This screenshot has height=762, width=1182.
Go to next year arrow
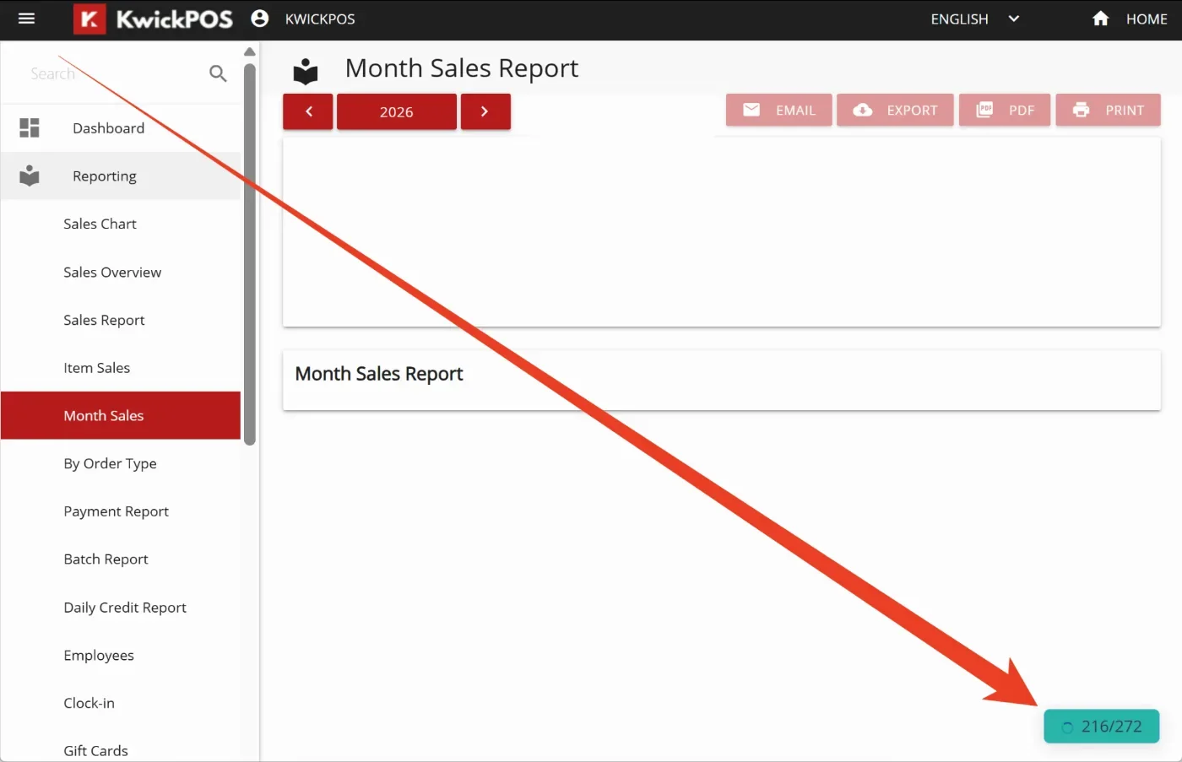(x=485, y=111)
